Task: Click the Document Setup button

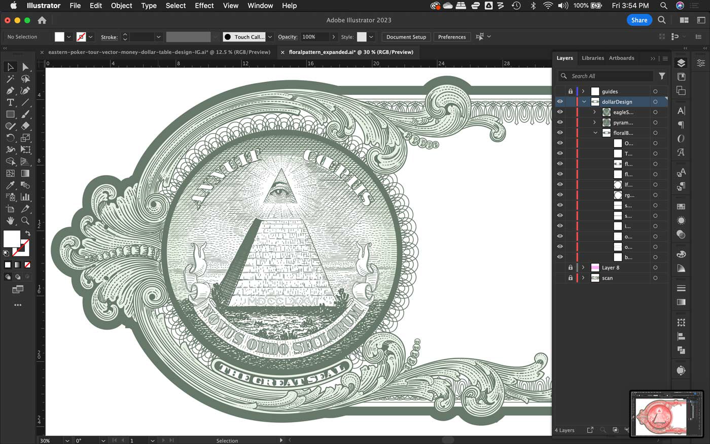Action: (x=406, y=37)
